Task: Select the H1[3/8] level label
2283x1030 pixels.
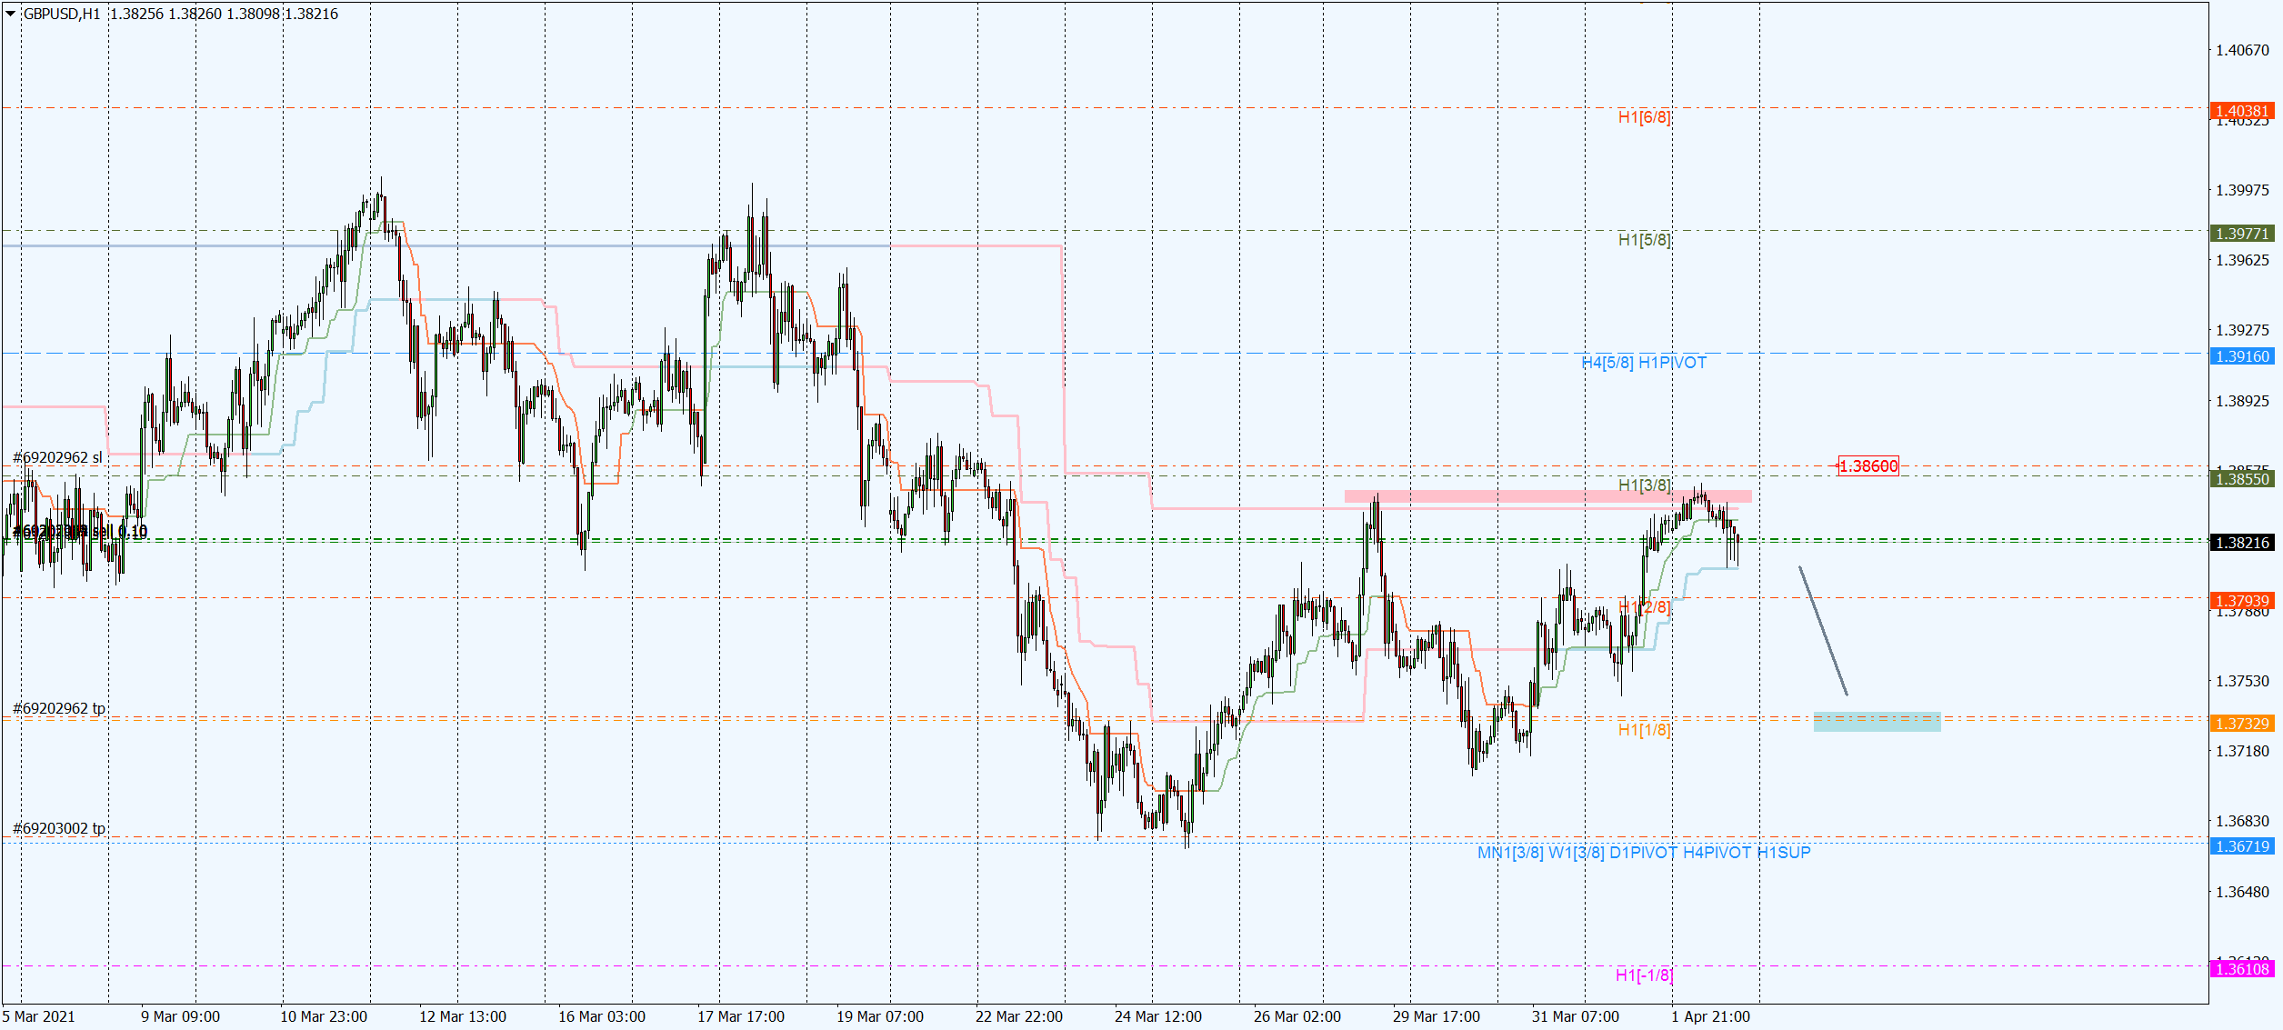Action: coord(1644,485)
